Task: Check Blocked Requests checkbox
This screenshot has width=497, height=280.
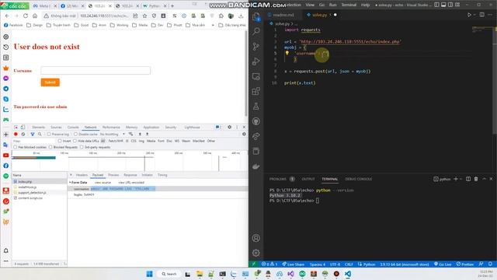Action: (50, 147)
